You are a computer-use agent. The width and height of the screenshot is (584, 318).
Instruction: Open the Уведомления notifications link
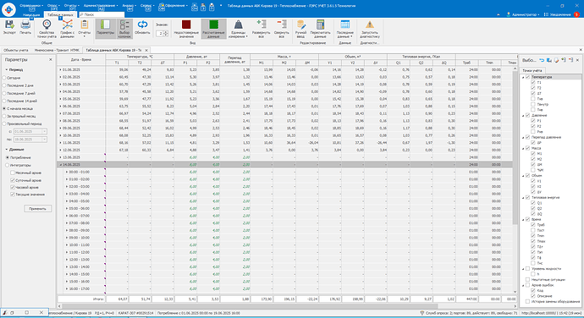(x=559, y=14)
